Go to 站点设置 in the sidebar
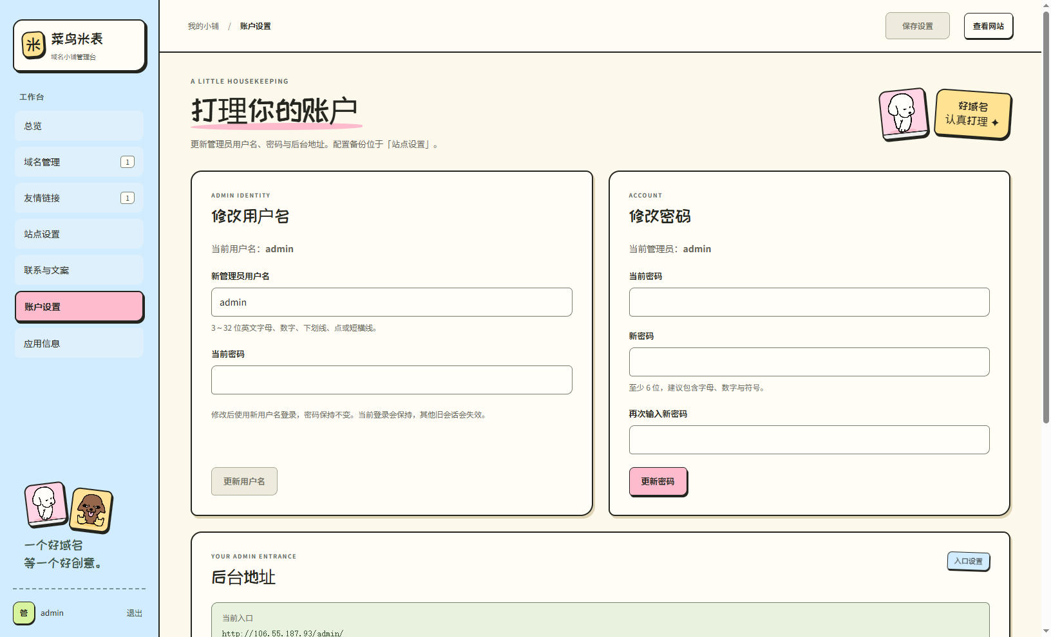 coord(79,234)
